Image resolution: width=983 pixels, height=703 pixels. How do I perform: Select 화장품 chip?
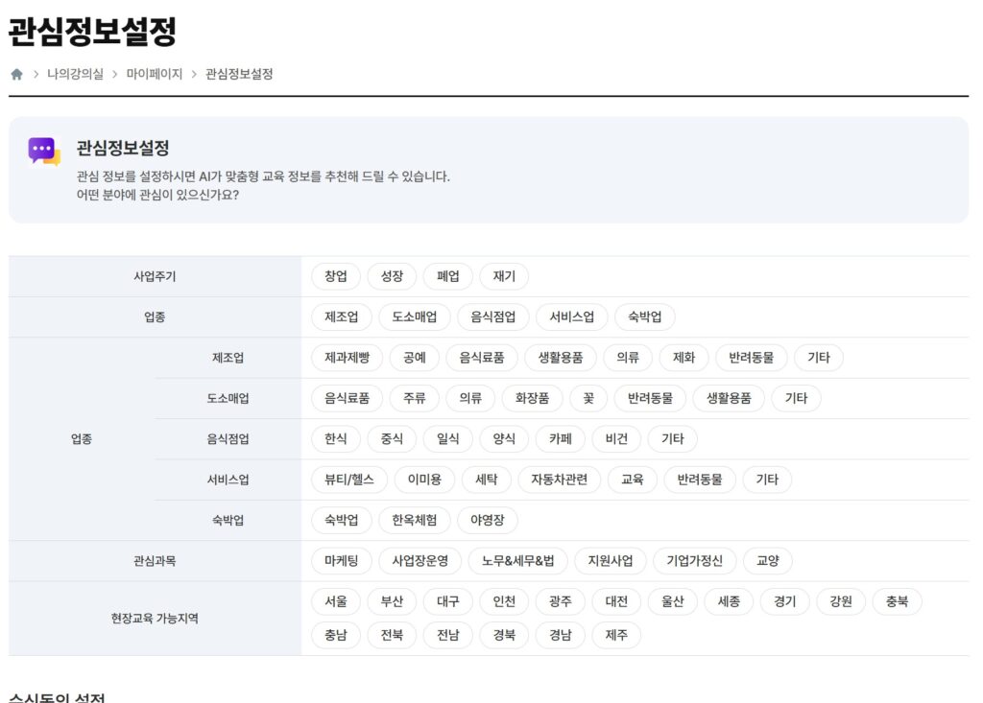(x=532, y=398)
